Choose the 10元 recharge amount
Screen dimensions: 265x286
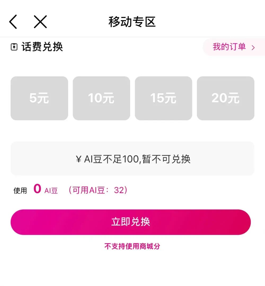tap(101, 98)
